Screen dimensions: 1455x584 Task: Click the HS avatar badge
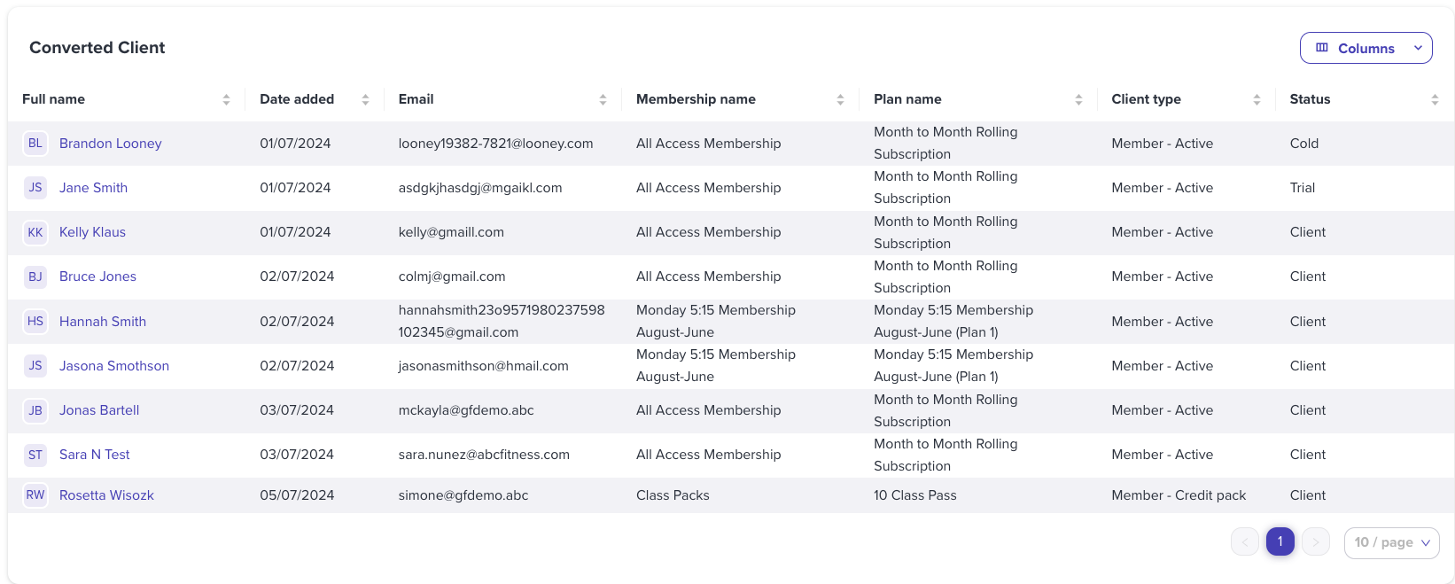[x=35, y=321]
